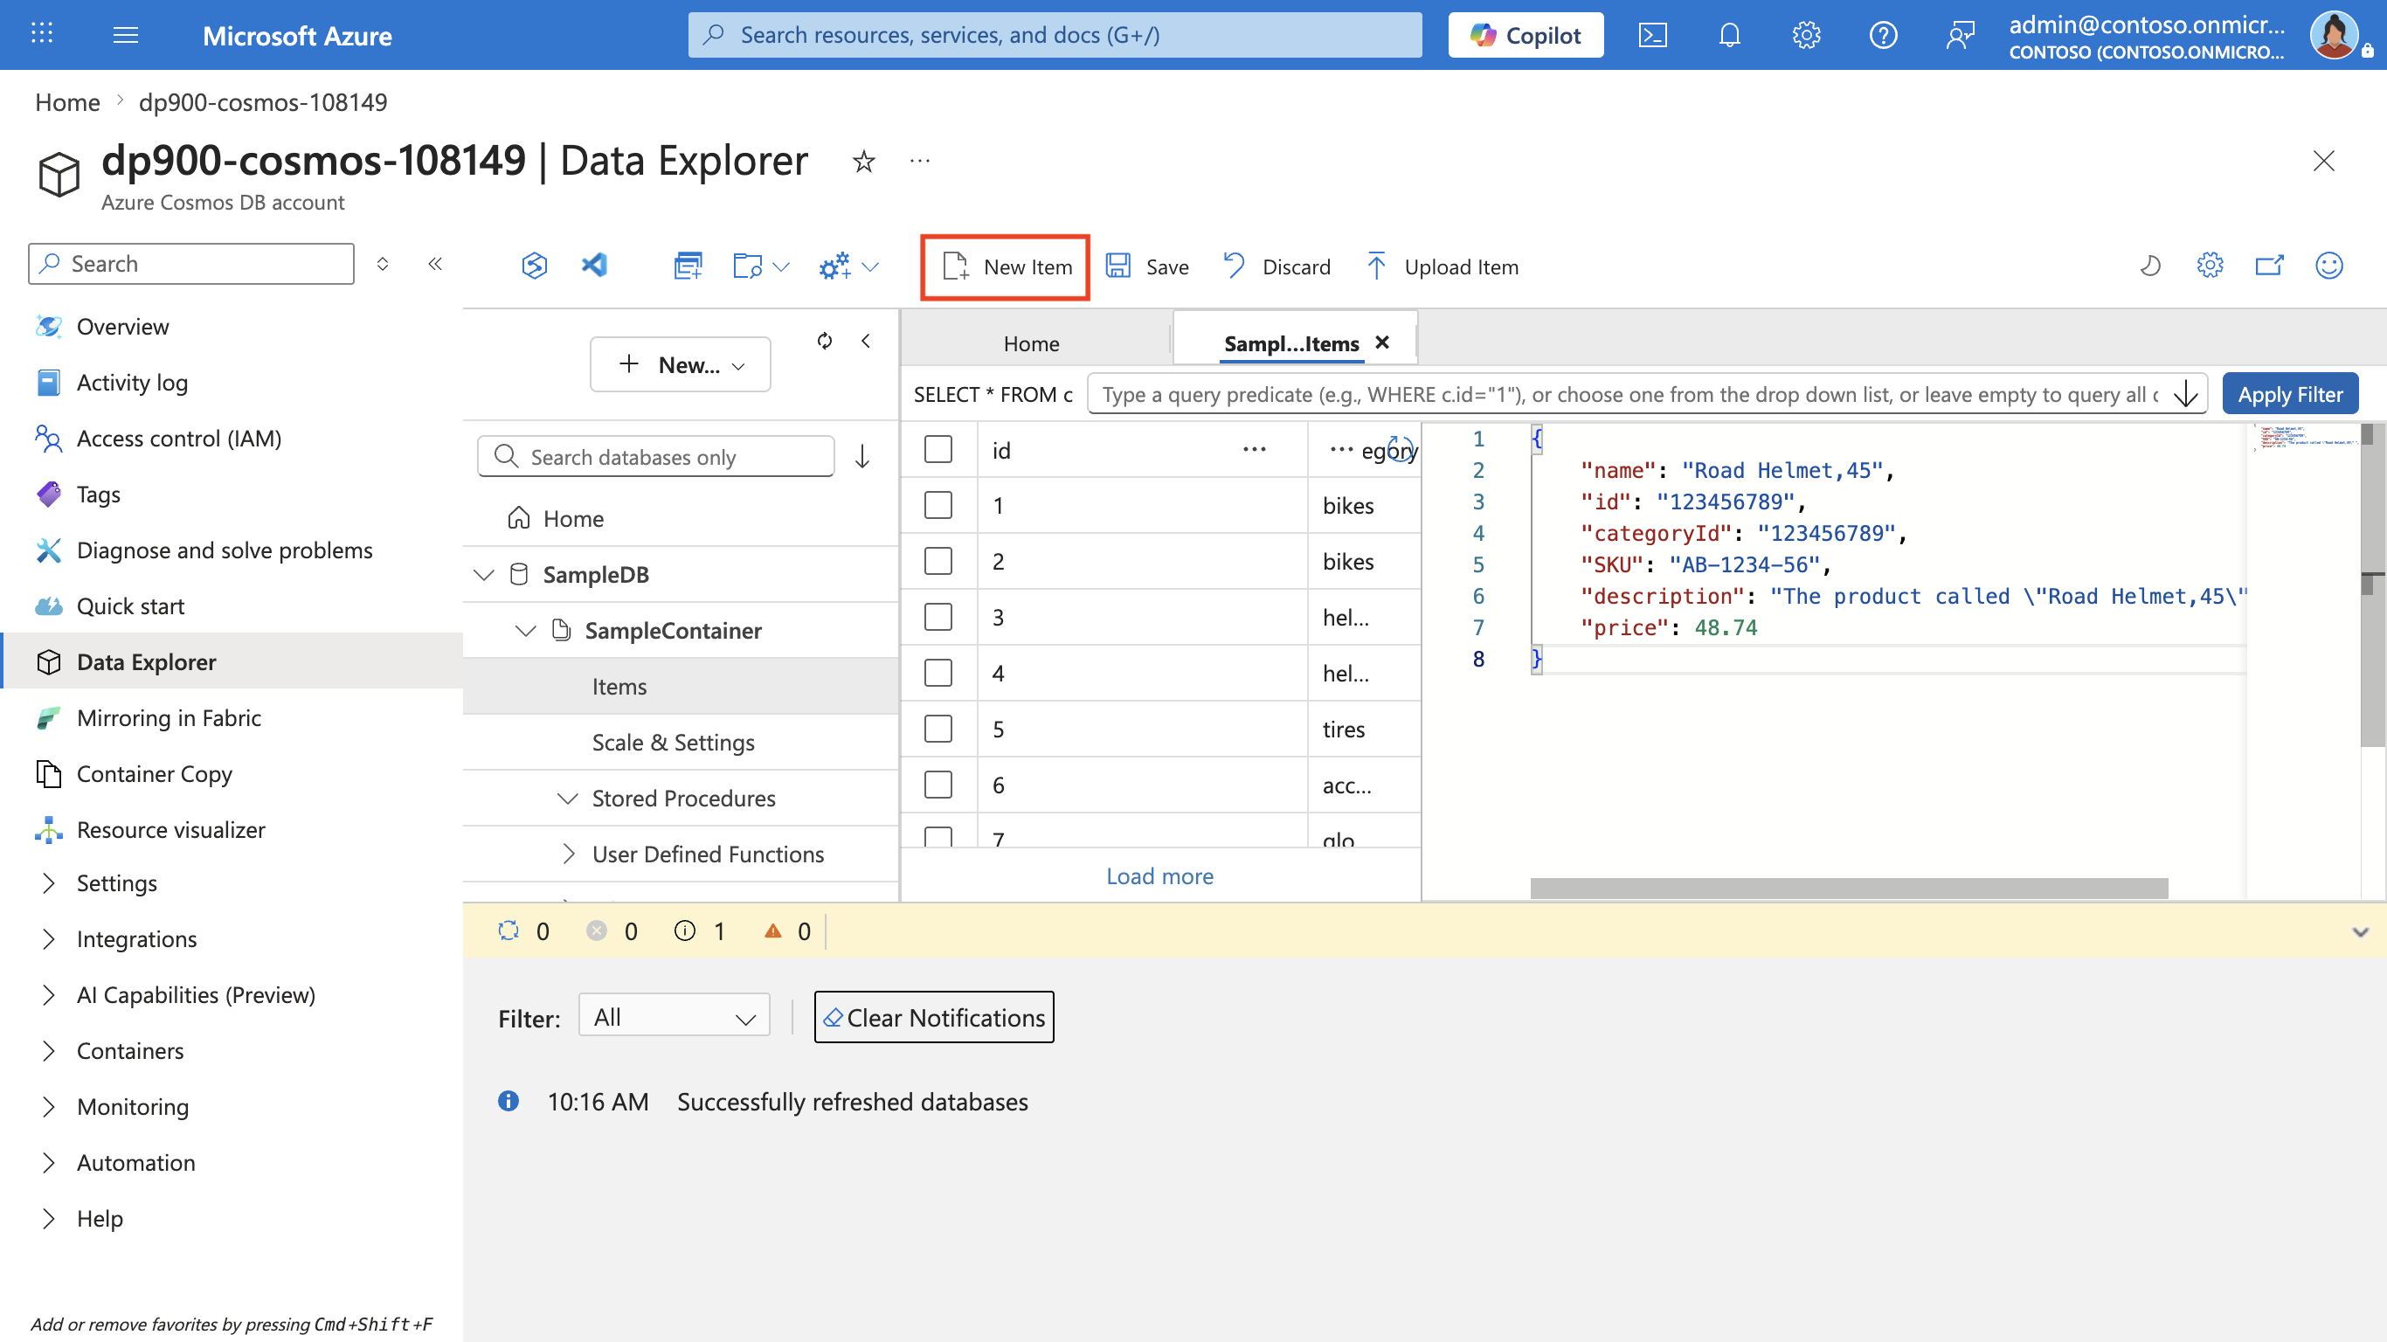This screenshot has width=2387, height=1342.
Task: Refresh the items grid icon
Action: (1401, 448)
